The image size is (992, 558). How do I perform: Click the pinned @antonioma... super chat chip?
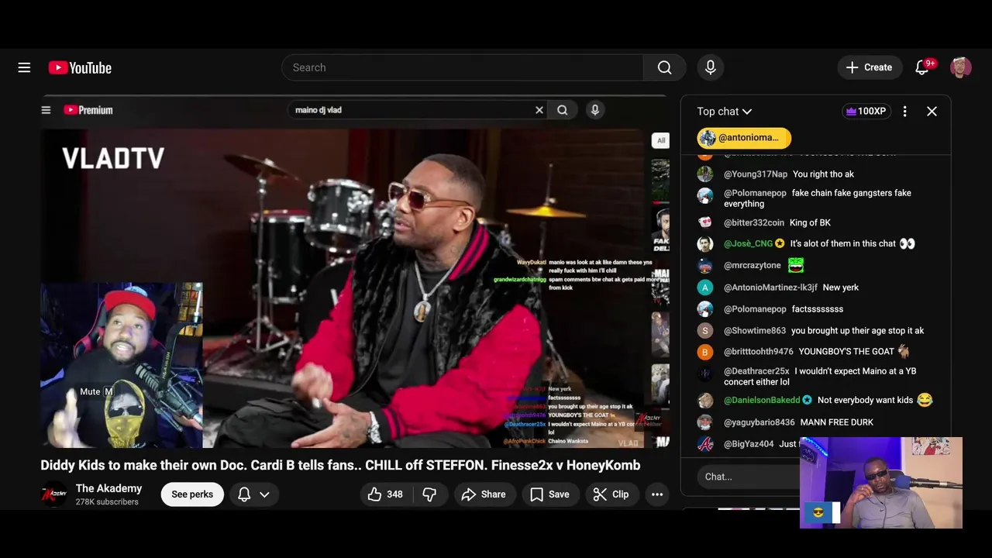point(744,138)
